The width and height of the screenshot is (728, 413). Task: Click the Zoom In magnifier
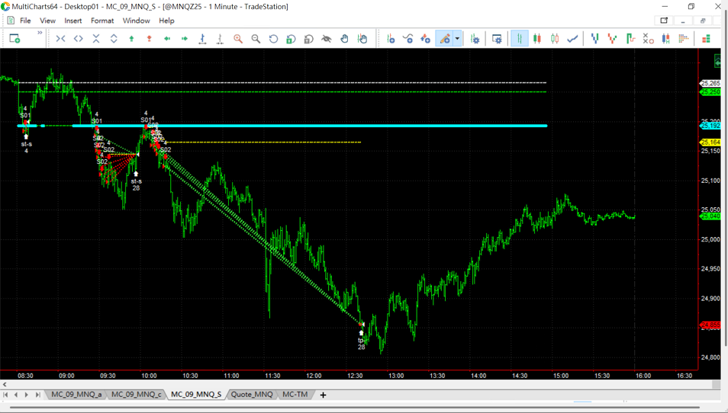pyautogui.click(x=238, y=39)
